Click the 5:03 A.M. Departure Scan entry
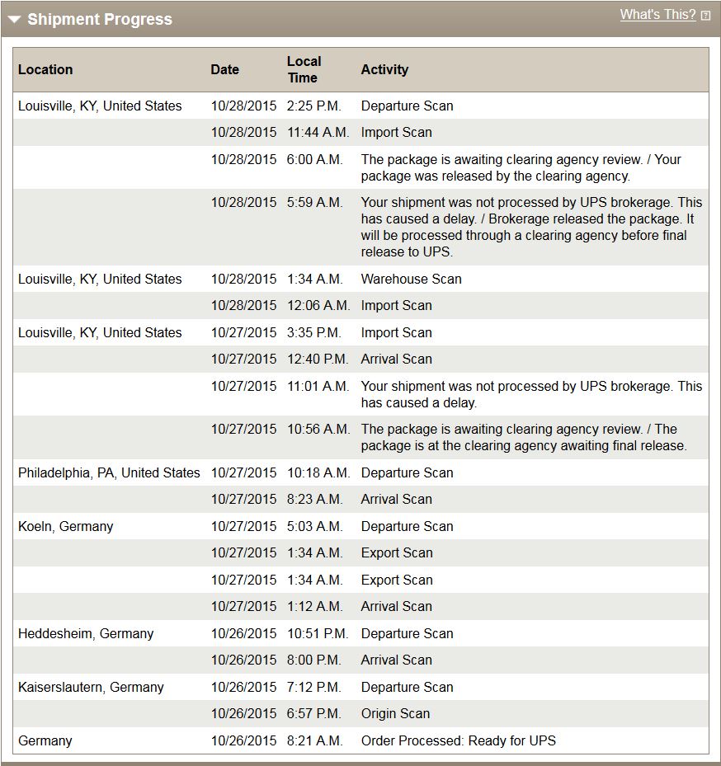This screenshot has width=721, height=766. click(x=407, y=526)
